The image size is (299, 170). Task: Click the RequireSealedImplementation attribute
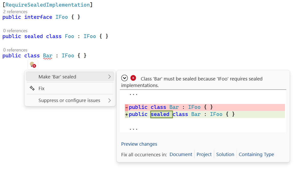pos(48,5)
